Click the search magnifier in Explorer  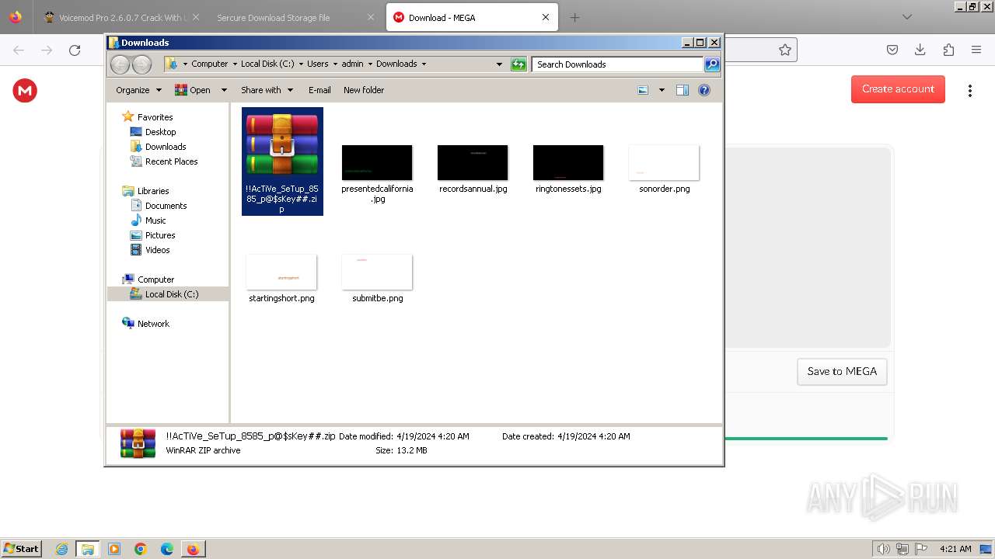[712, 64]
